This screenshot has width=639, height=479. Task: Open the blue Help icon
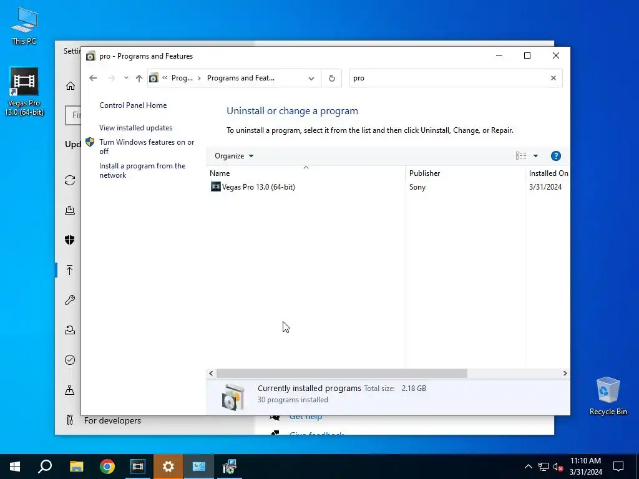[555, 156]
